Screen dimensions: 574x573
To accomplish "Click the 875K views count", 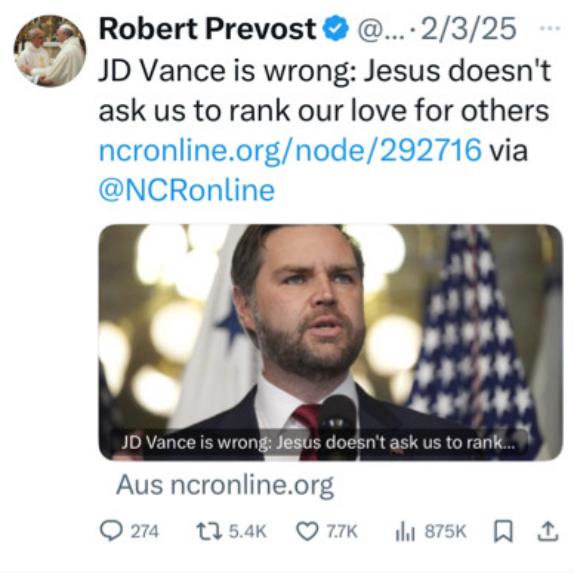I will click(445, 531).
